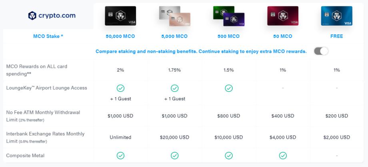Image resolution: width=368 pixels, height=167 pixels.
Task: Toggle the staking benefits comparison switch
Action: [321, 51]
